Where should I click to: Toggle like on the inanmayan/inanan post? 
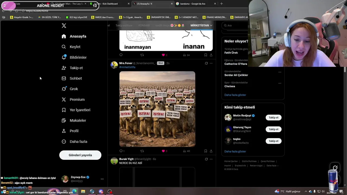click(164, 55)
